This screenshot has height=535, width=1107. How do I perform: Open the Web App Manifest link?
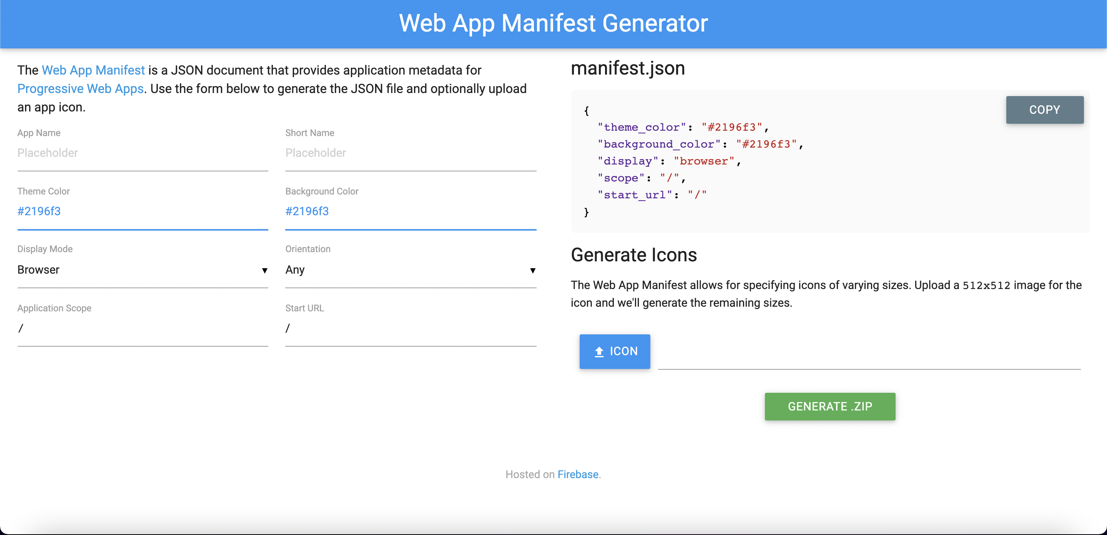(x=93, y=70)
